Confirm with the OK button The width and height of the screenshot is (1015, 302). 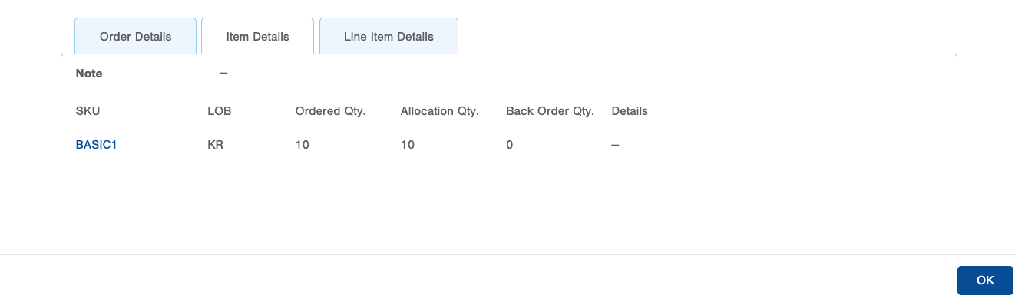point(985,281)
